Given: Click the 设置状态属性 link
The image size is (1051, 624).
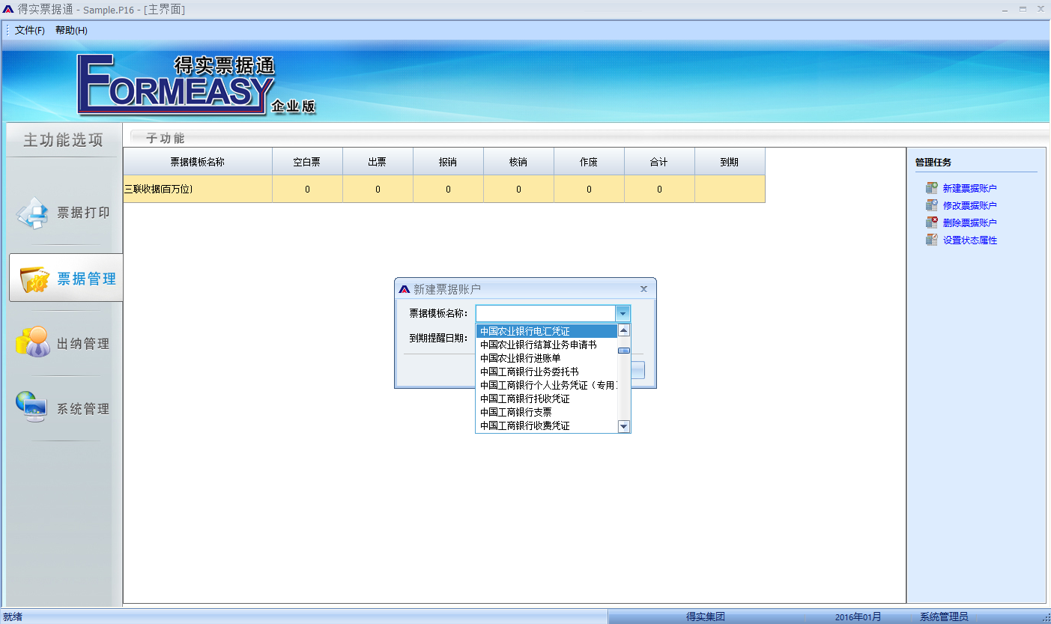Looking at the screenshot, I should click(x=969, y=240).
